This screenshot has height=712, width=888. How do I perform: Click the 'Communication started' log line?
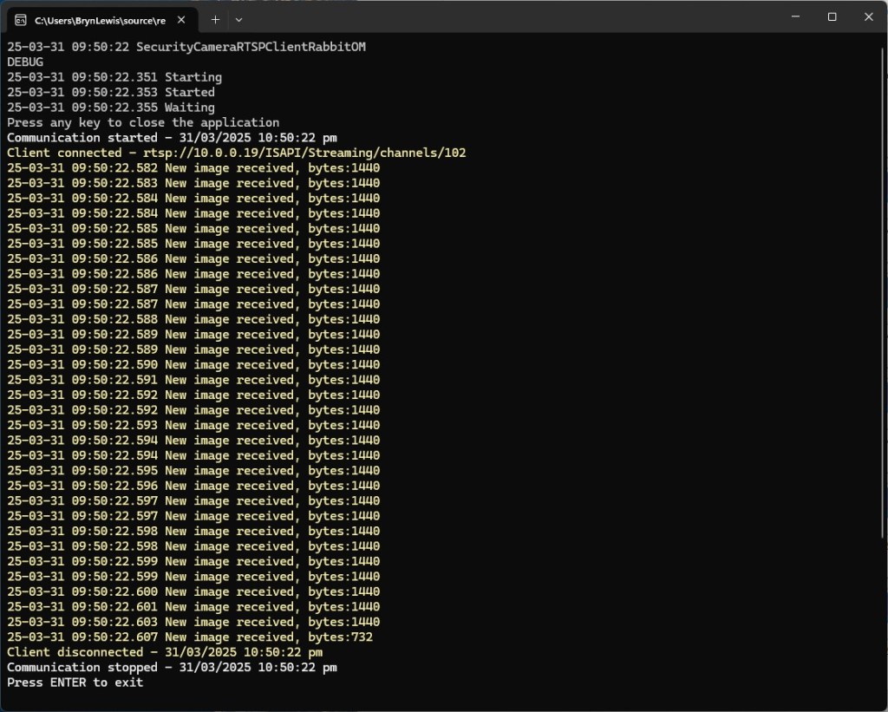click(172, 138)
